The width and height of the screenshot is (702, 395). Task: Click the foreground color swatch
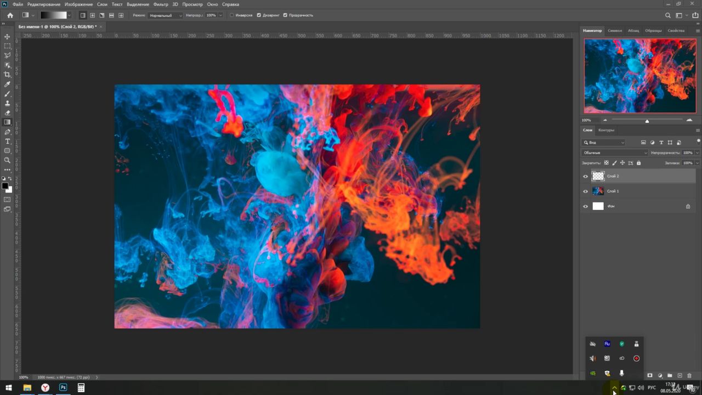(5, 186)
